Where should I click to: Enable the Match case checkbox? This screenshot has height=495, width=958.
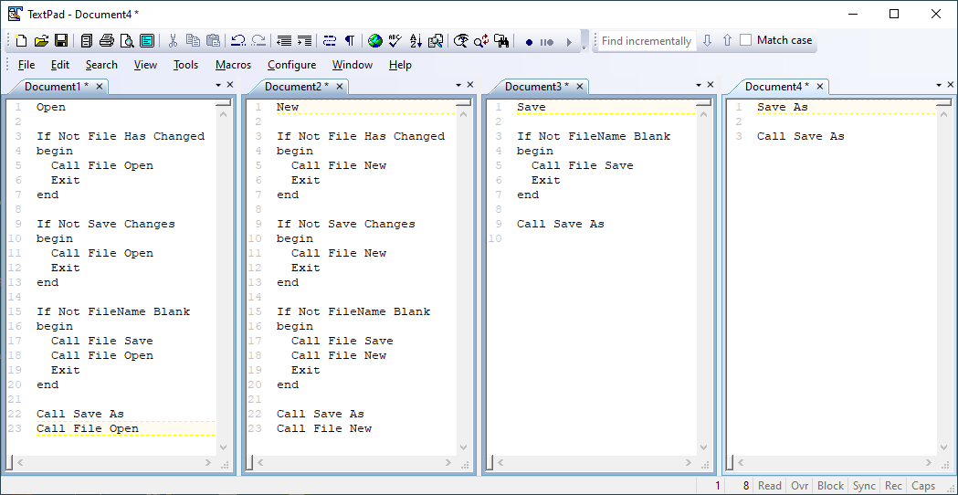point(745,40)
